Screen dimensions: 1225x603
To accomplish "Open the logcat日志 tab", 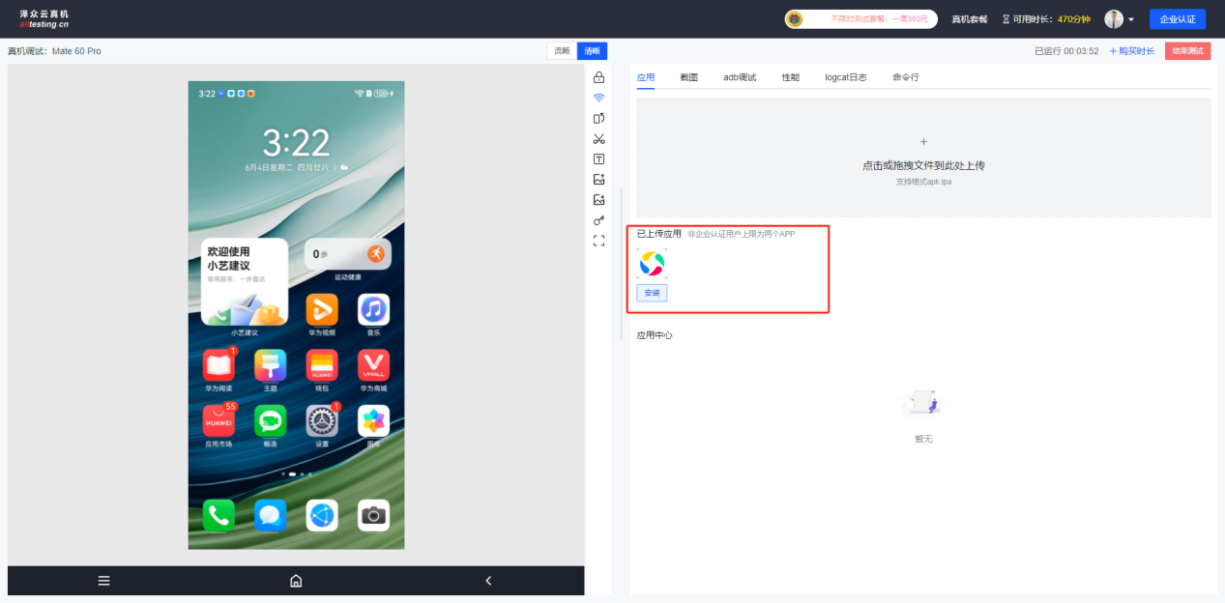I will coord(845,77).
